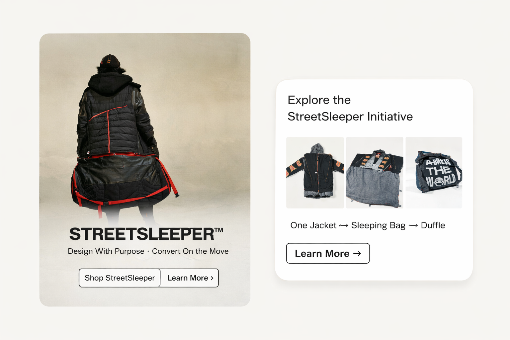
Task: Open the unfolded sleeping bag thumbnail
Action: coord(375,173)
